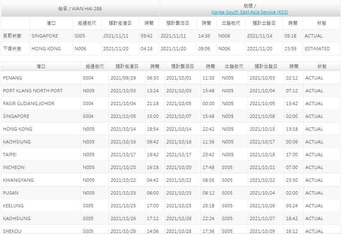
Task: Select the PASIR GUDANG,JOHOR row
Action: click(171, 103)
